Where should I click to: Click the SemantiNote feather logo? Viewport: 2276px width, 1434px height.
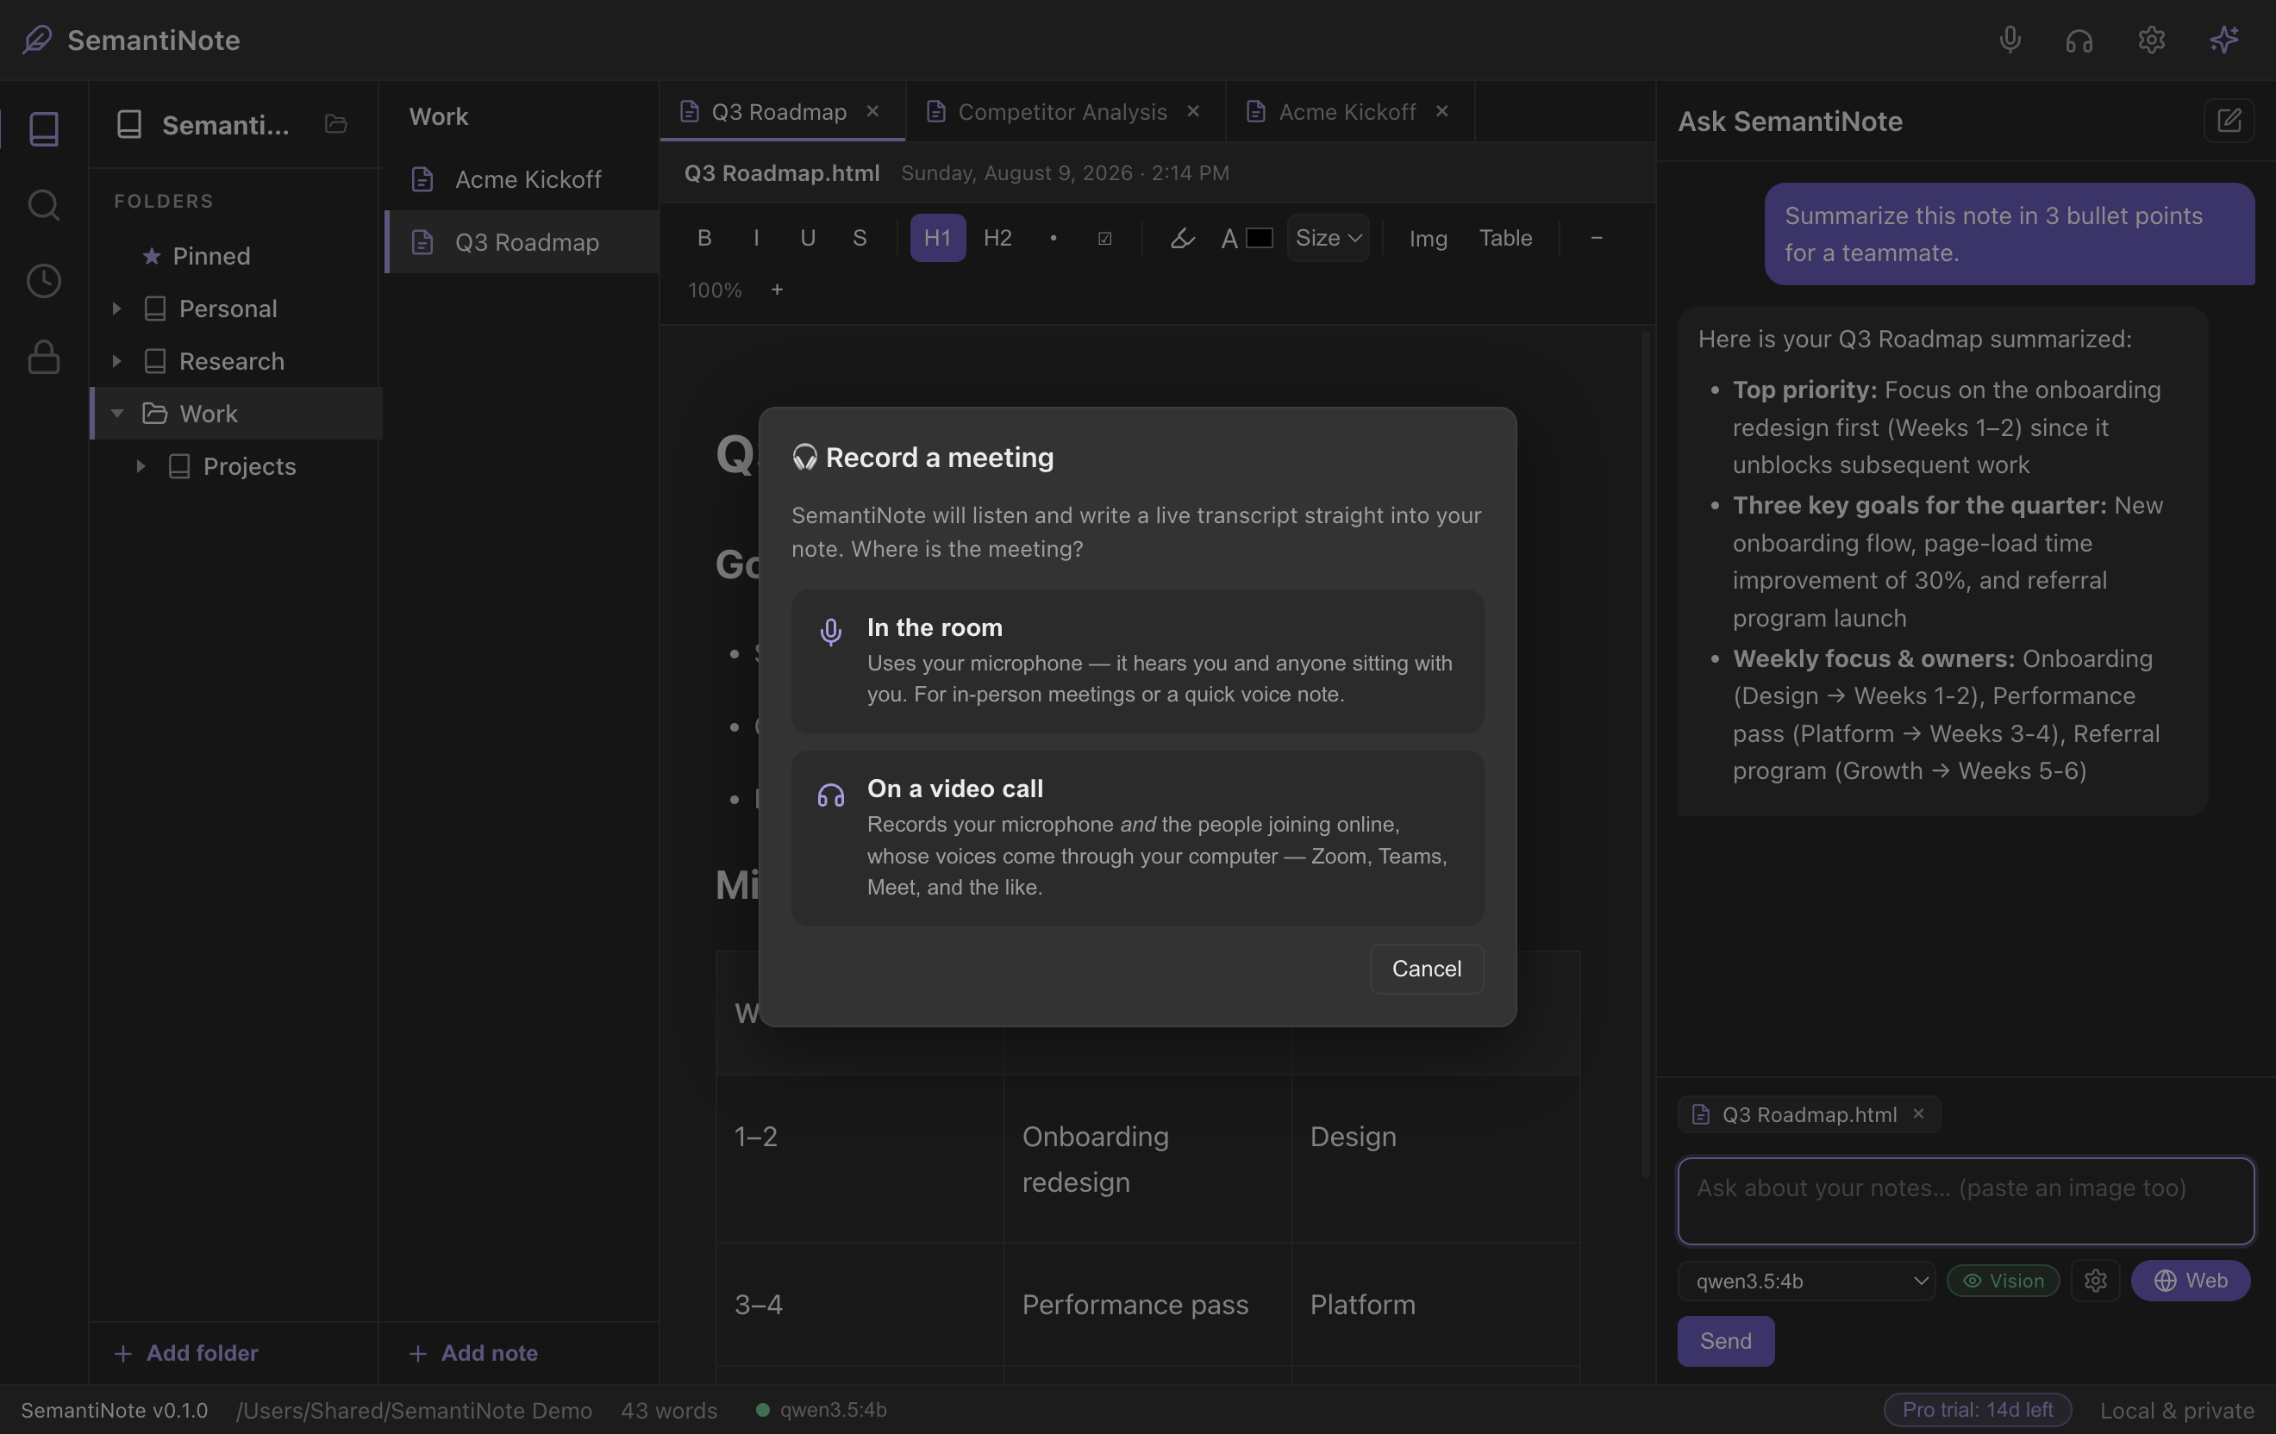(x=37, y=40)
